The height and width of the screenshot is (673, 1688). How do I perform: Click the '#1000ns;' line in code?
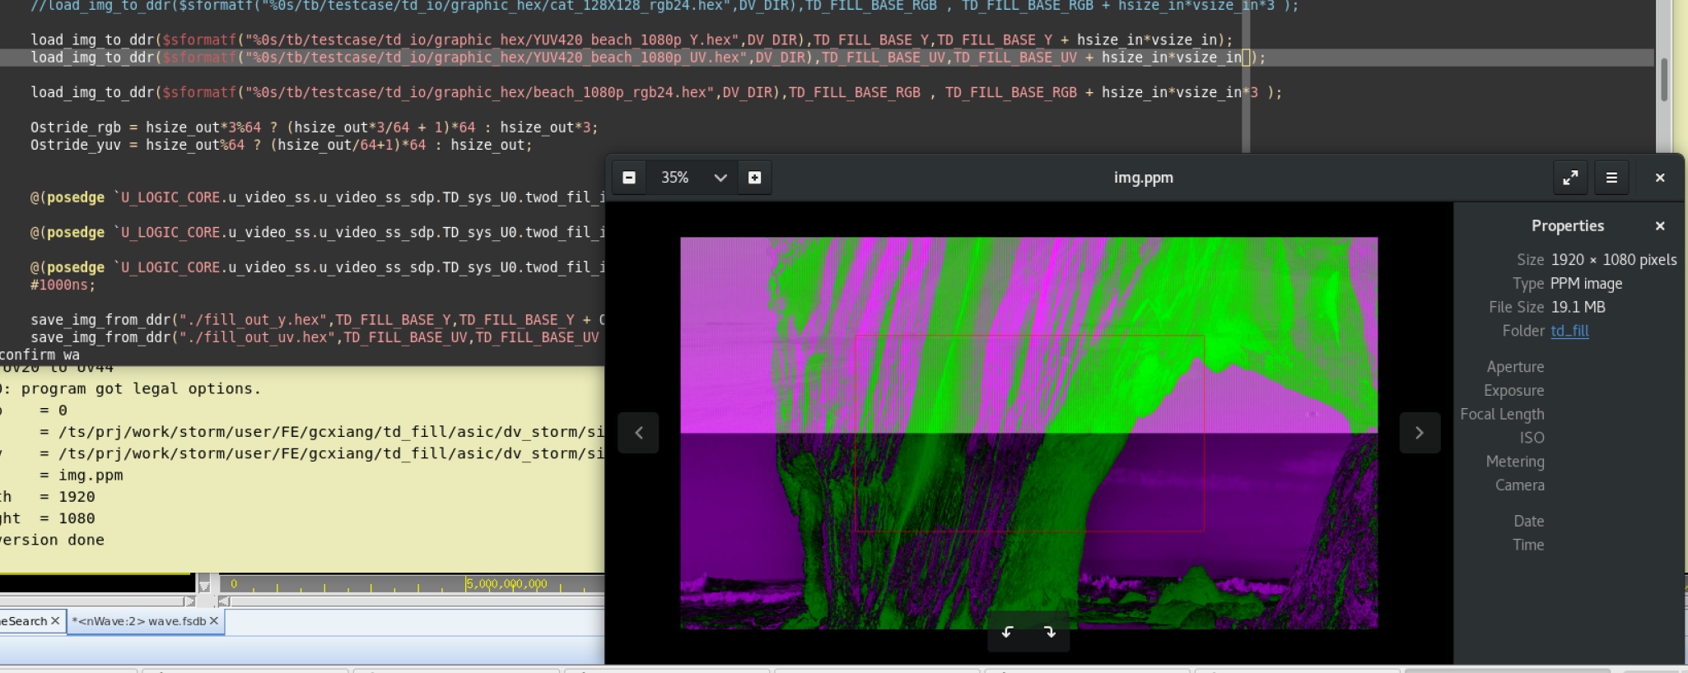pyautogui.click(x=63, y=285)
